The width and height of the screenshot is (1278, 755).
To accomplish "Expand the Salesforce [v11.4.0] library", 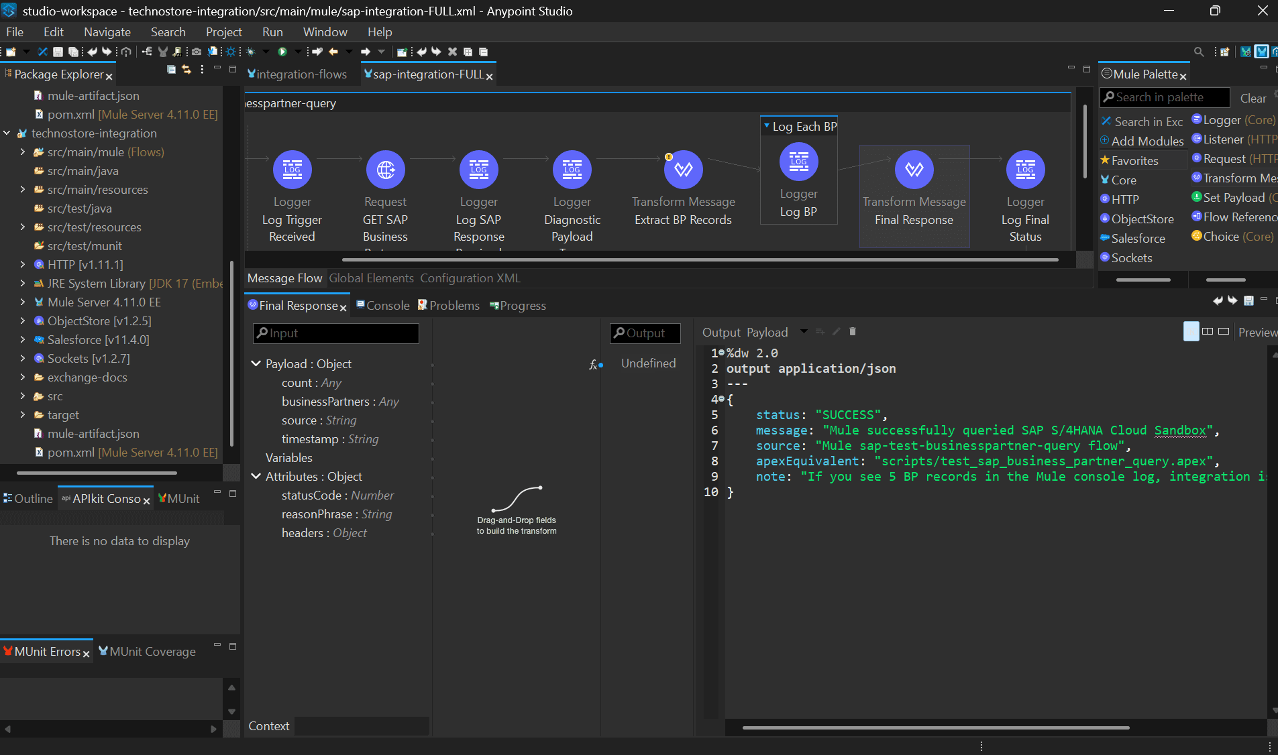I will [23, 339].
